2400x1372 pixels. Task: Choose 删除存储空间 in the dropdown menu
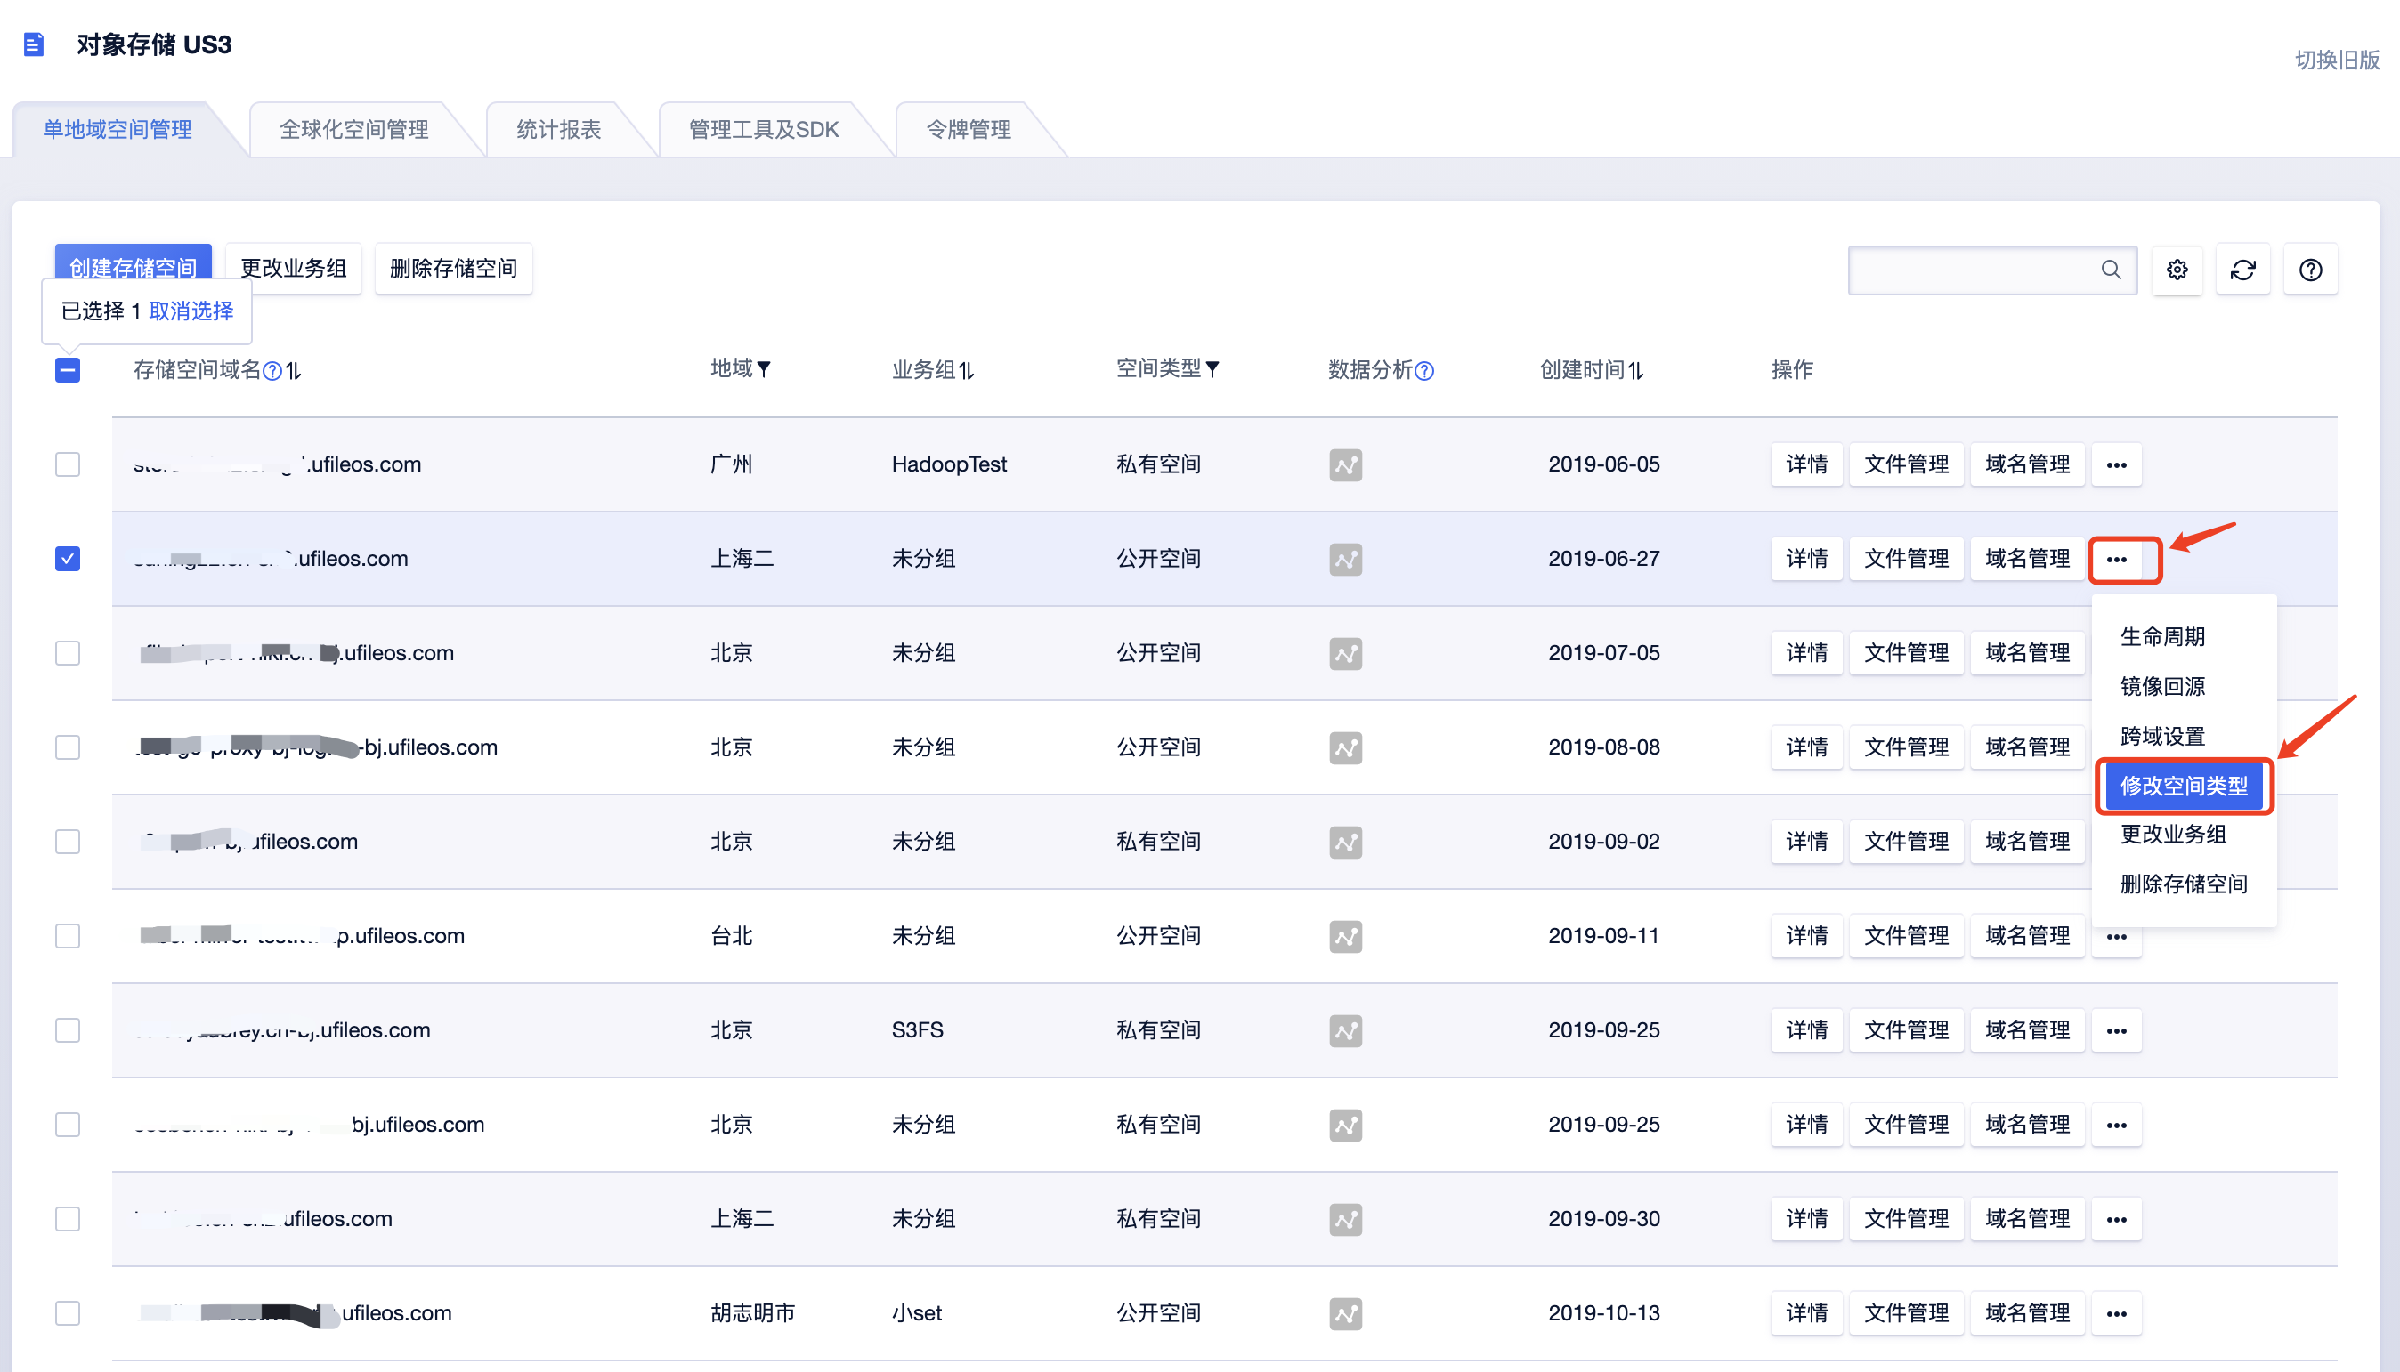pos(2183,884)
